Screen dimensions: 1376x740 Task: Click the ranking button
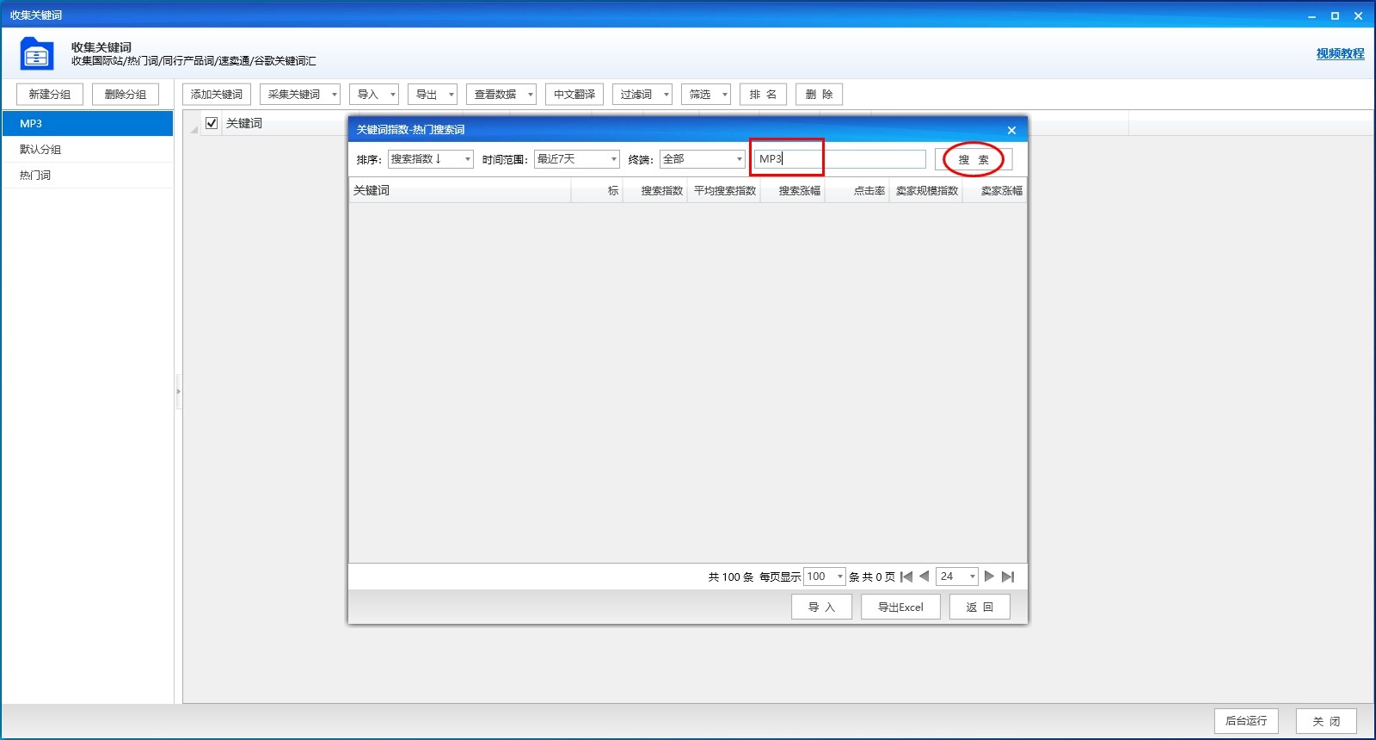[x=763, y=95]
